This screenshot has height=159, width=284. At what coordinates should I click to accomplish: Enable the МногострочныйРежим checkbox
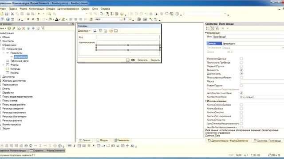(x=241, y=78)
